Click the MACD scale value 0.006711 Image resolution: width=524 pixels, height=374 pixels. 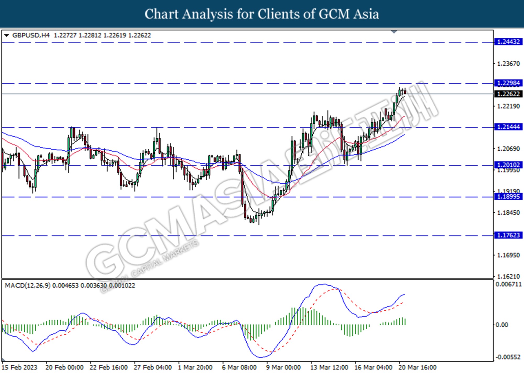pos(508,284)
